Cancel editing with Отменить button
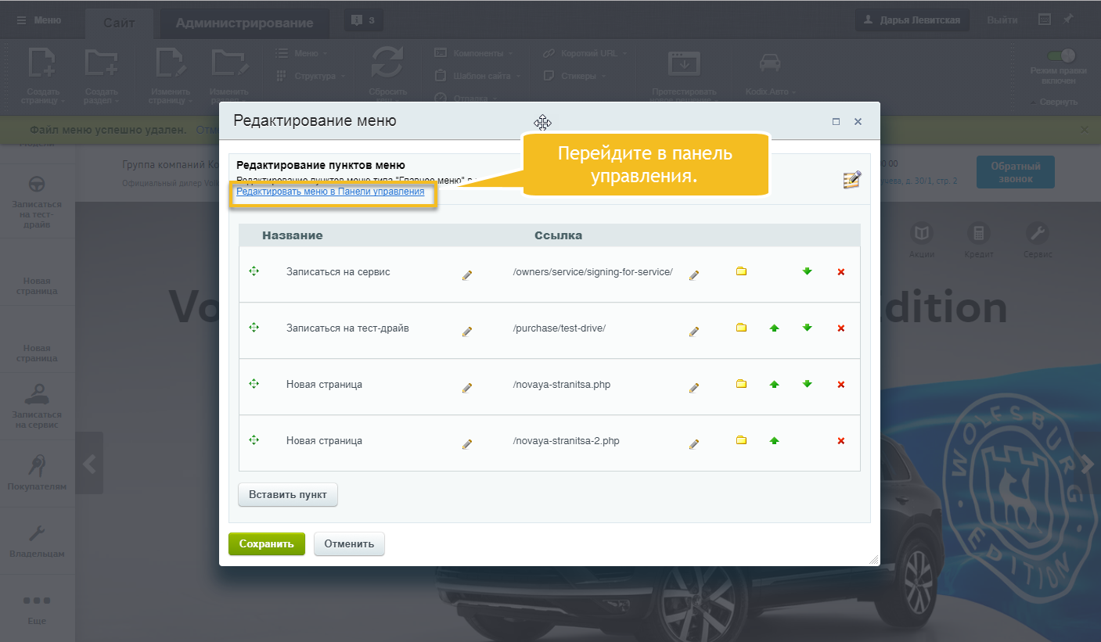The image size is (1101, 642). [349, 544]
